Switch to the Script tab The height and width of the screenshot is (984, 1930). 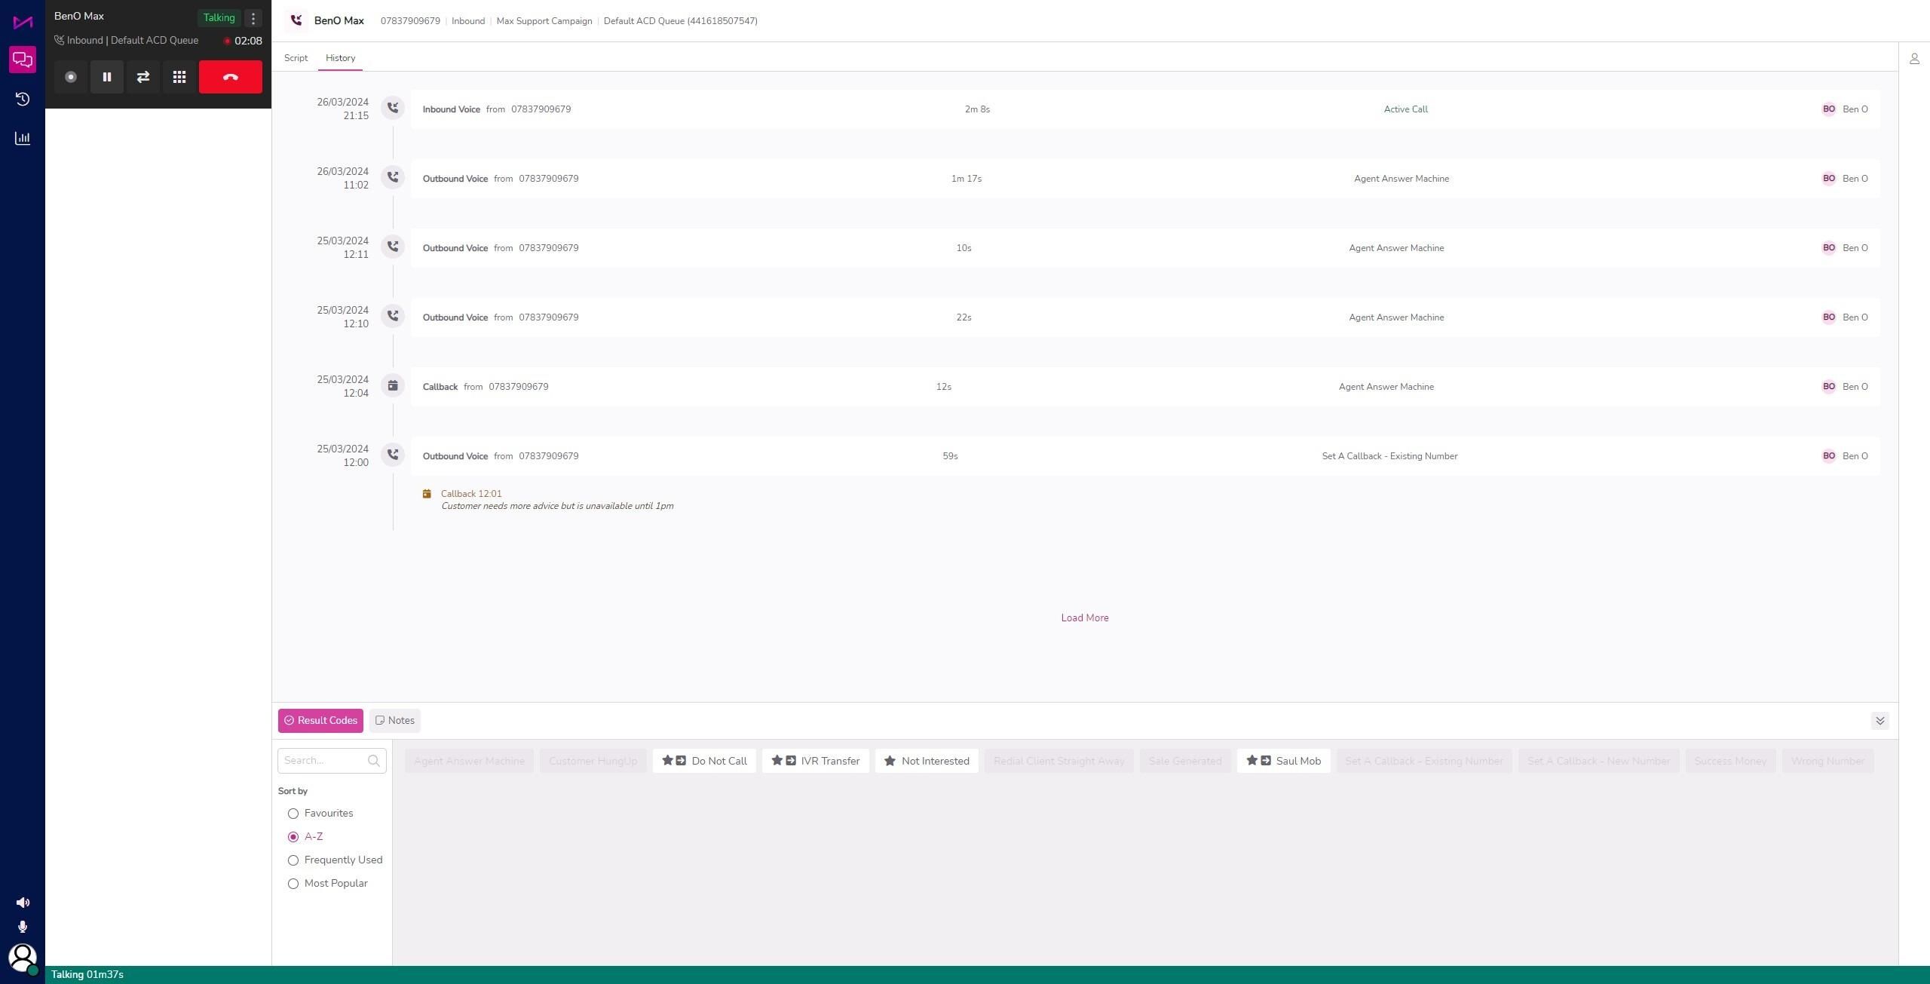[x=296, y=58]
